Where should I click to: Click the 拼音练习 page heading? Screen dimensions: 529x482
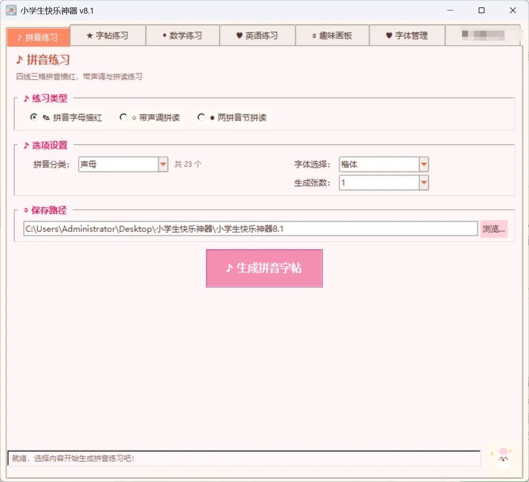43,60
